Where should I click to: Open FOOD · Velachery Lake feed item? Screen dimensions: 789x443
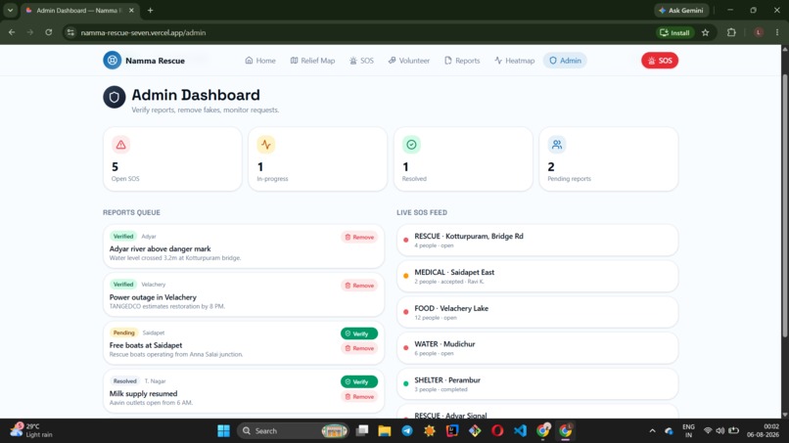(x=536, y=312)
